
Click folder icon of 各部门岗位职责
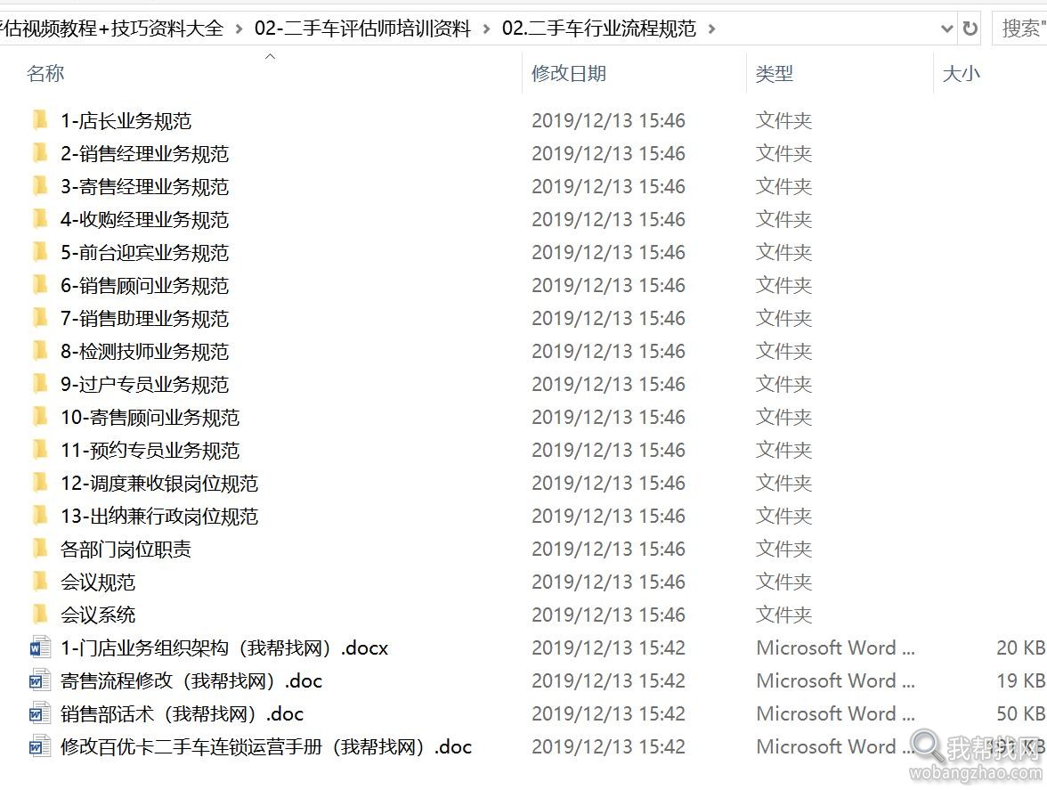40,549
